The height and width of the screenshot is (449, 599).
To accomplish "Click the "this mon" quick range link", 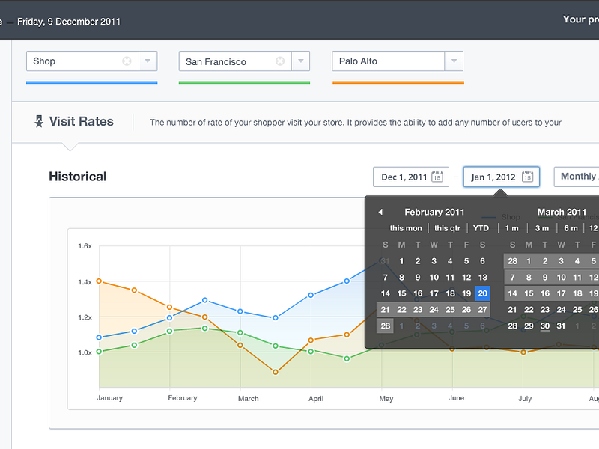I will 406,227.
